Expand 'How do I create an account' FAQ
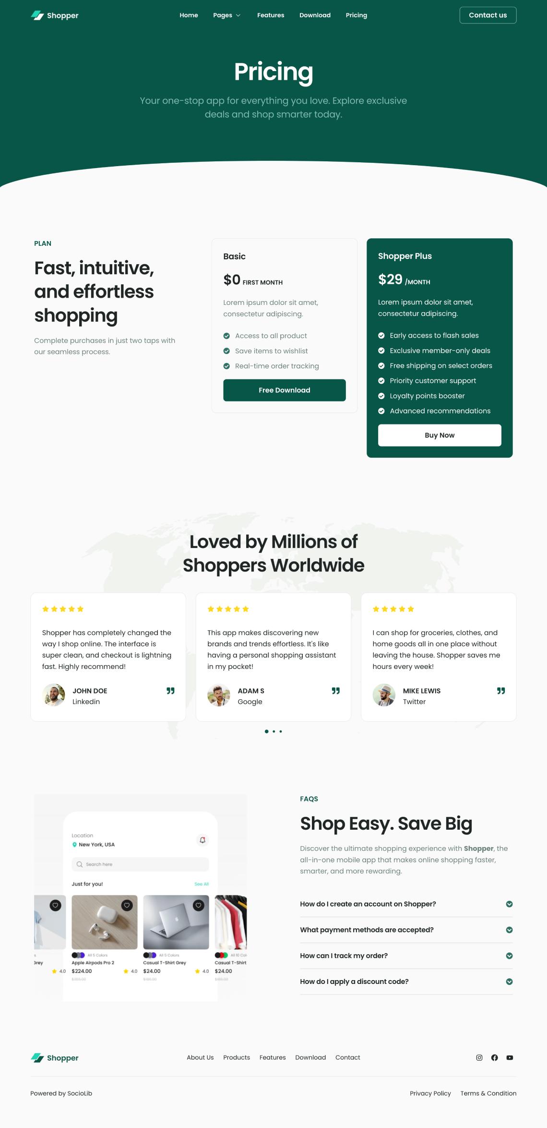The height and width of the screenshot is (1128, 547). point(406,904)
